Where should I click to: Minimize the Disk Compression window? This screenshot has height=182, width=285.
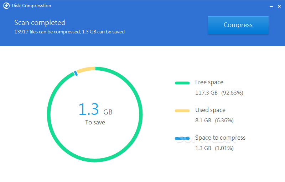click(271, 6)
